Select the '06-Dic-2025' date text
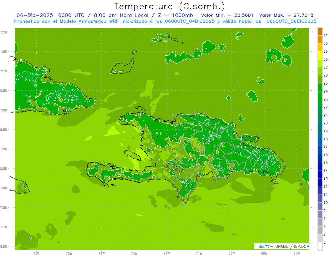The image size is (333, 257). coord(35,15)
